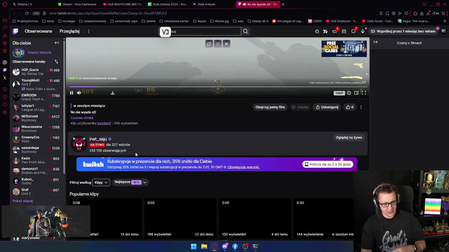Toggle theater mode in the player
The height and width of the screenshot is (252, 449).
[x=356, y=93]
